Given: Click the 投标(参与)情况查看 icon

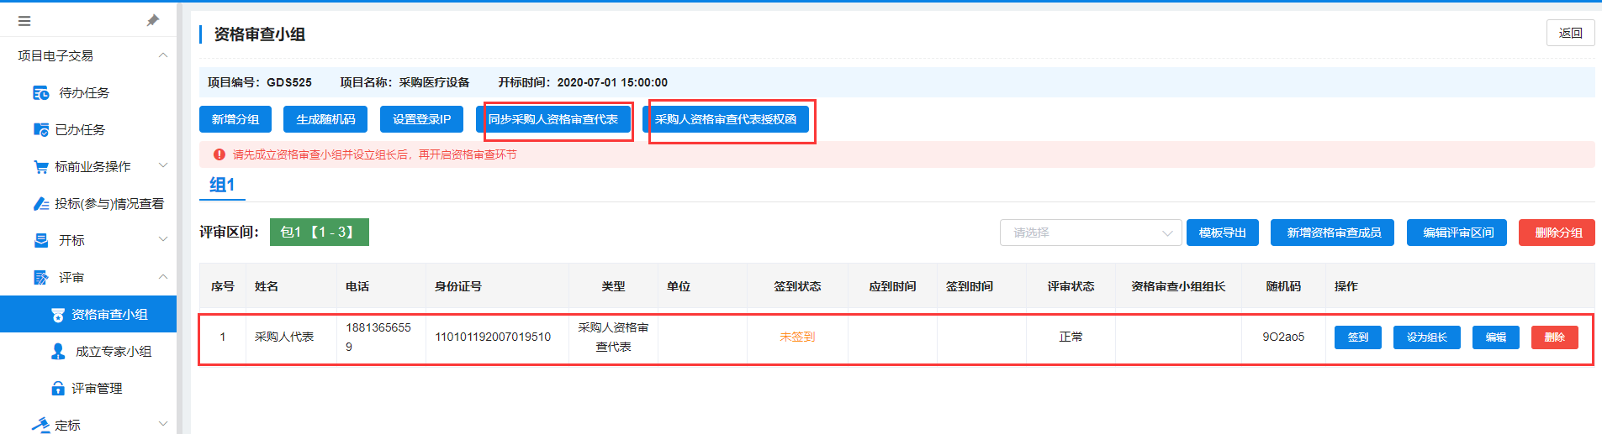Looking at the screenshot, I should tap(40, 204).
